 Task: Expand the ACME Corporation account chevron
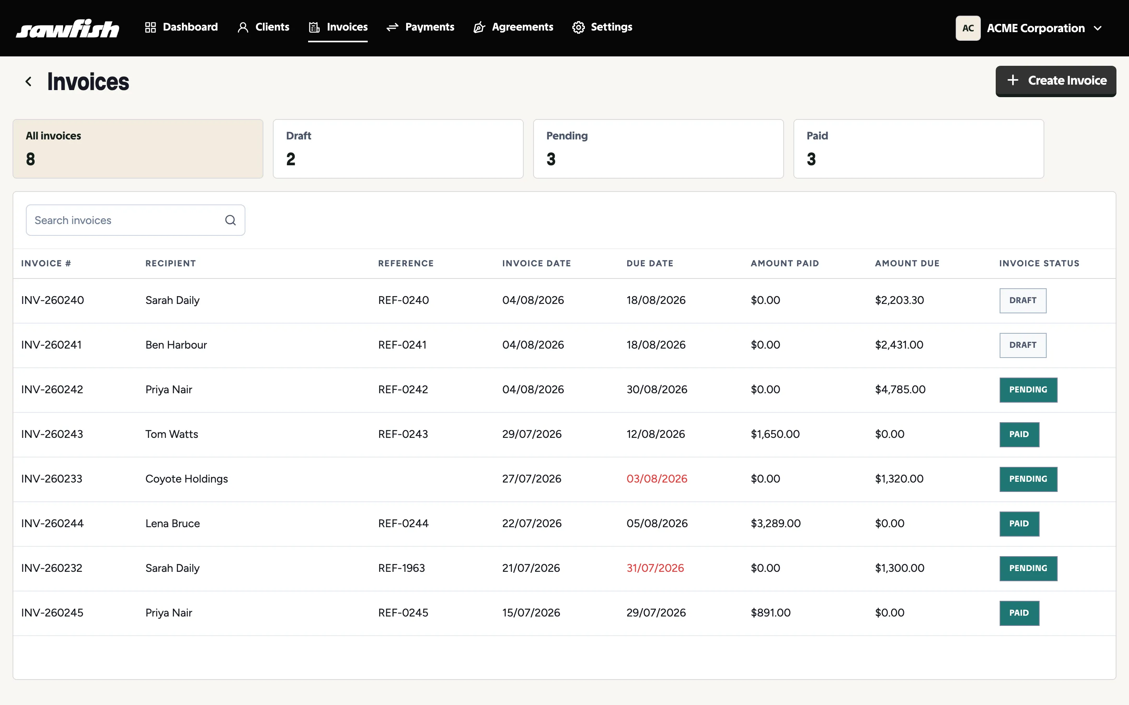(x=1098, y=29)
